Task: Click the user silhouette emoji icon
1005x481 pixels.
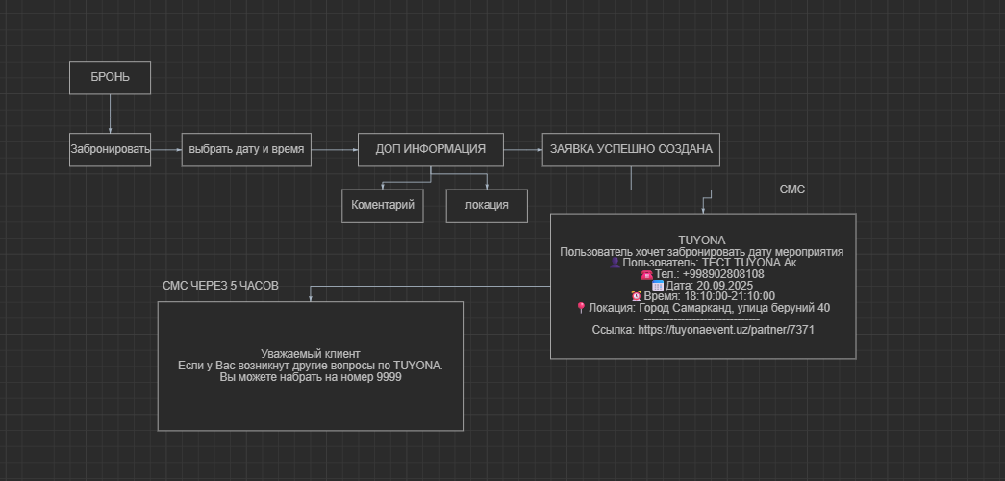Action: [615, 263]
